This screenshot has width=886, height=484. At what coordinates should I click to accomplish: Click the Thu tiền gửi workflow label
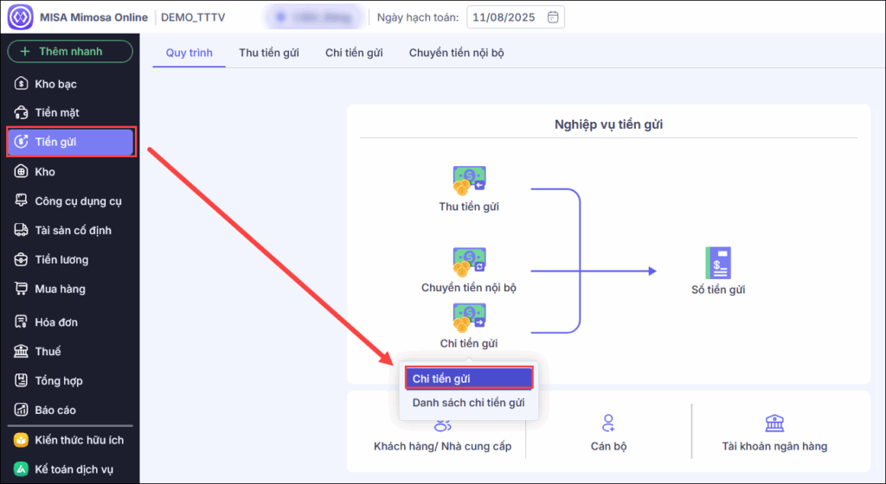pos(469,207)
